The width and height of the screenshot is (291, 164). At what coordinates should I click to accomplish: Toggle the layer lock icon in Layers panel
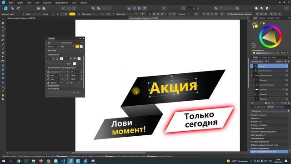[x=289, y=61]
